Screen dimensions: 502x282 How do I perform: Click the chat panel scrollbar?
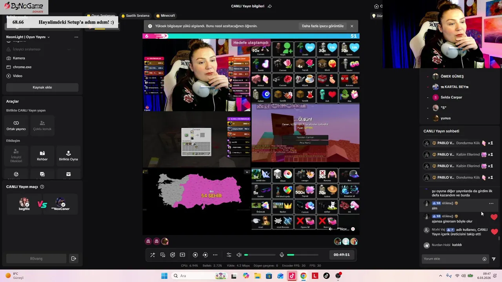tap(499, 238)
